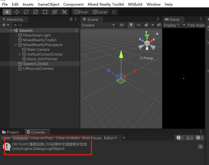The width and height of the screenshot is (209, 165).
Task: Open the Assets menu
Action: coord(28,4)
